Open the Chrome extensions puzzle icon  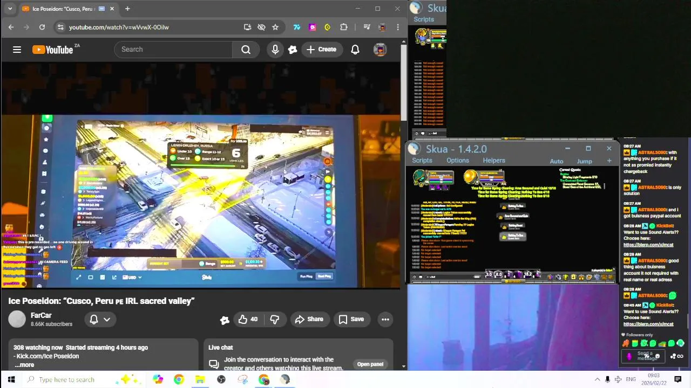pos(344,27)
